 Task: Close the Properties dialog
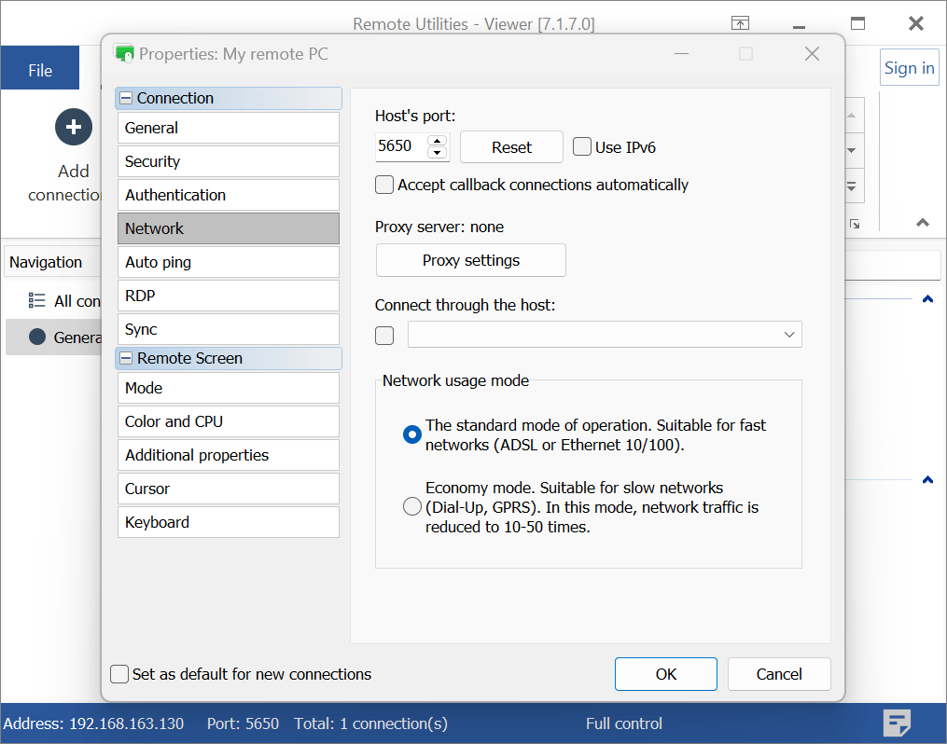coord(813,54)
